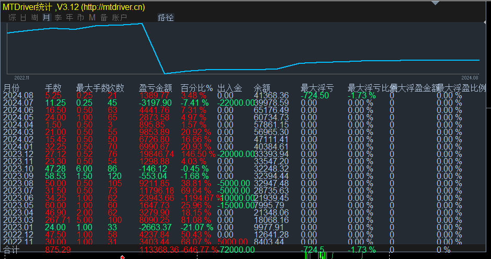Viewport: 491px width, 259px height.
Task: Switch to the 季 quarterly tab
Action: coord(58,18)
